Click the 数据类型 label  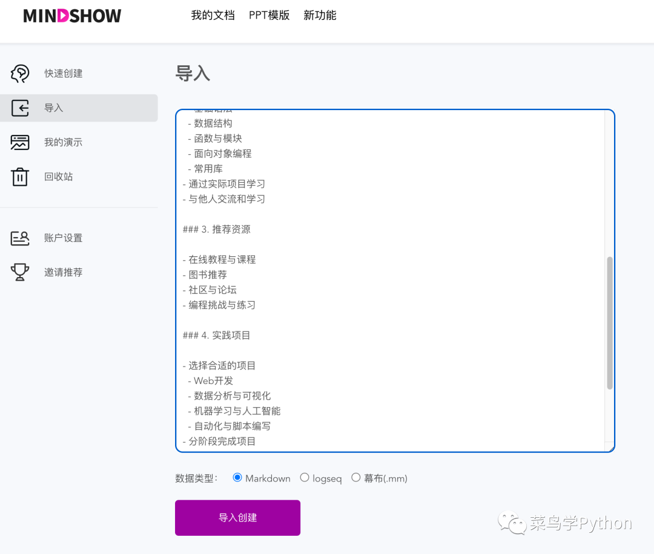click(x=196, y=478)
